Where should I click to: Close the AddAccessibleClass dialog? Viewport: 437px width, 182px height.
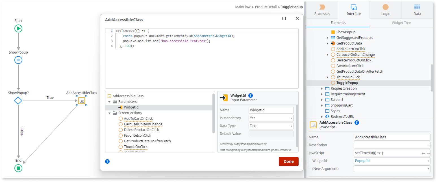click(x=297, y=18)
